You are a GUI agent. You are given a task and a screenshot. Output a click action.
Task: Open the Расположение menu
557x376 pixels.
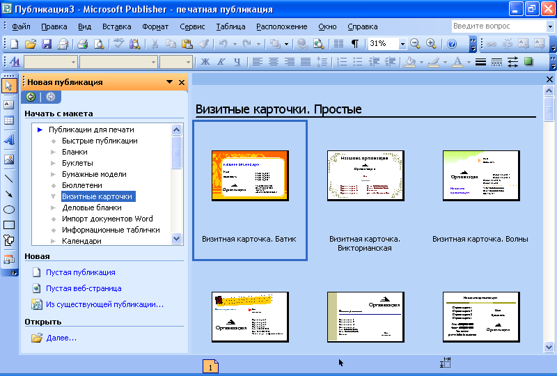pos(282,26)
